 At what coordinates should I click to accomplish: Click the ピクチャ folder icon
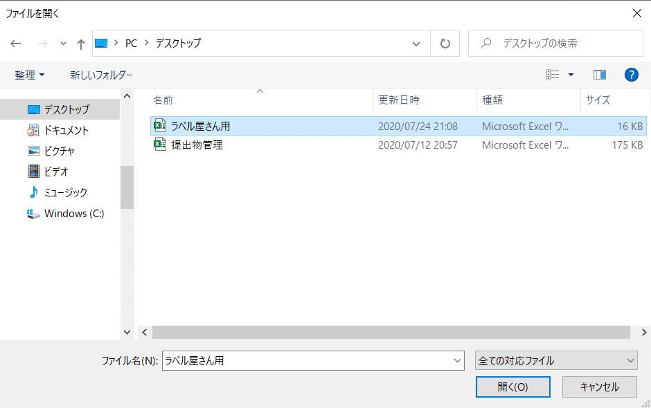[x=34, y=151]
